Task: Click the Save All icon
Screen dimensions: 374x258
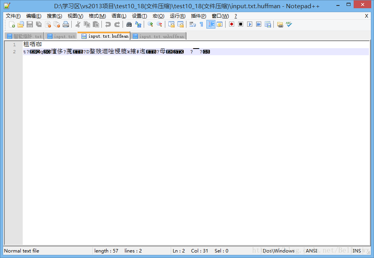Action: [x=39, y=24]
